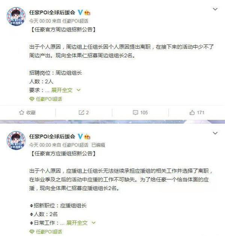Open 任豪POI全球后援会 profile name on first post
Screen dimensions: 225x236
click(x=52, y=12)
